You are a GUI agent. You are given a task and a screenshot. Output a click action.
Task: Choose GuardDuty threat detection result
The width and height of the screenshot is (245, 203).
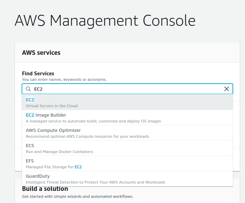coord(127,179)
